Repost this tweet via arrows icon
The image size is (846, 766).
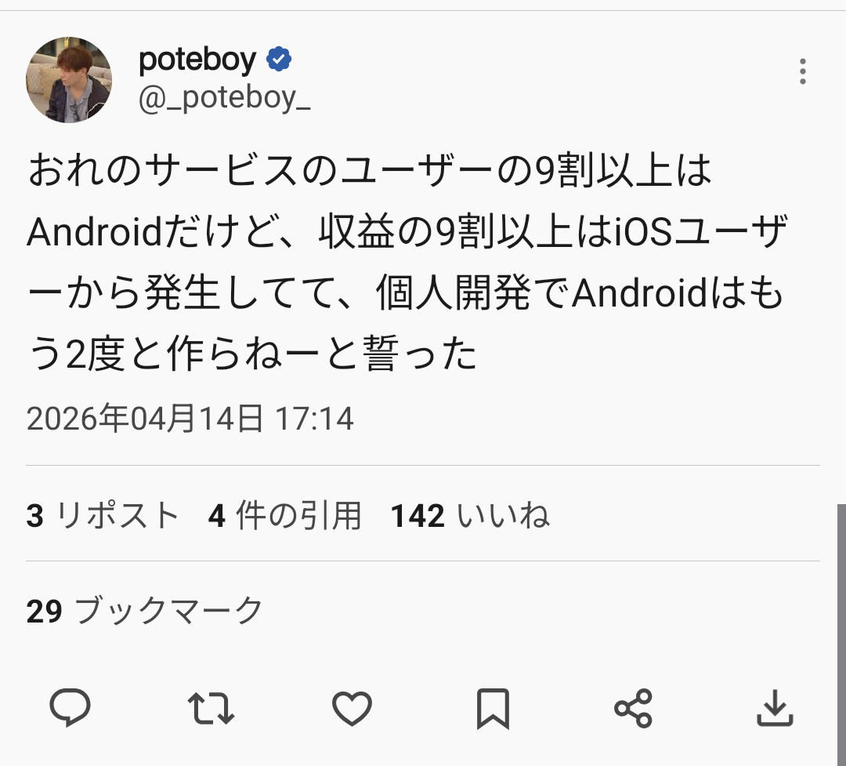coord(211,709)
